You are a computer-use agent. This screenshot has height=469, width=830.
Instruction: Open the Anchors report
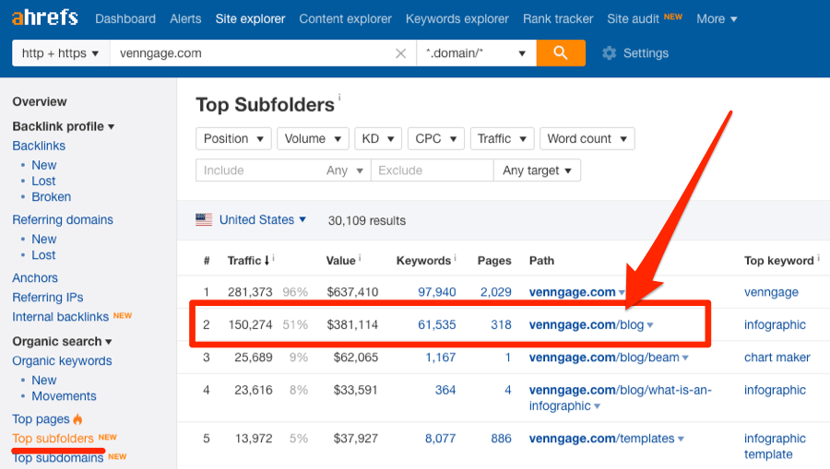point(35,277)
